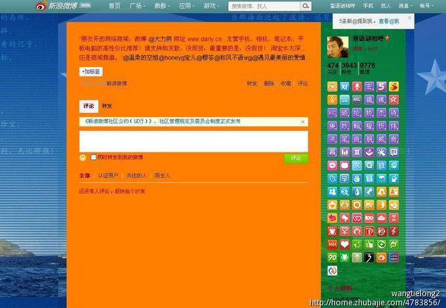This screenshot has width=446, height=308.
Task: Open 找人 in top navigation
Action: tap(386, 6)
